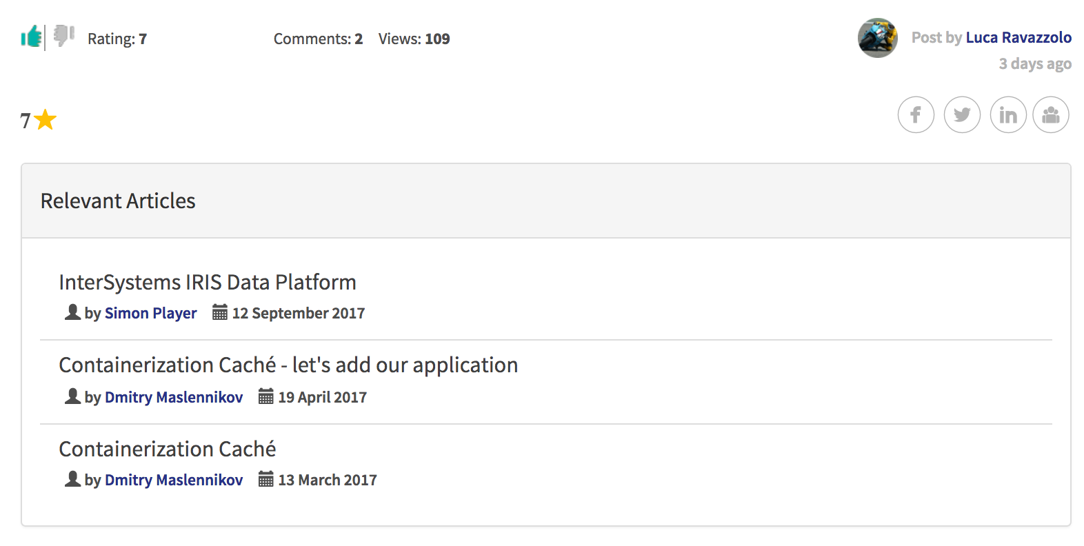
Task: Click the thumbs up icon
Action: point(31,37)
